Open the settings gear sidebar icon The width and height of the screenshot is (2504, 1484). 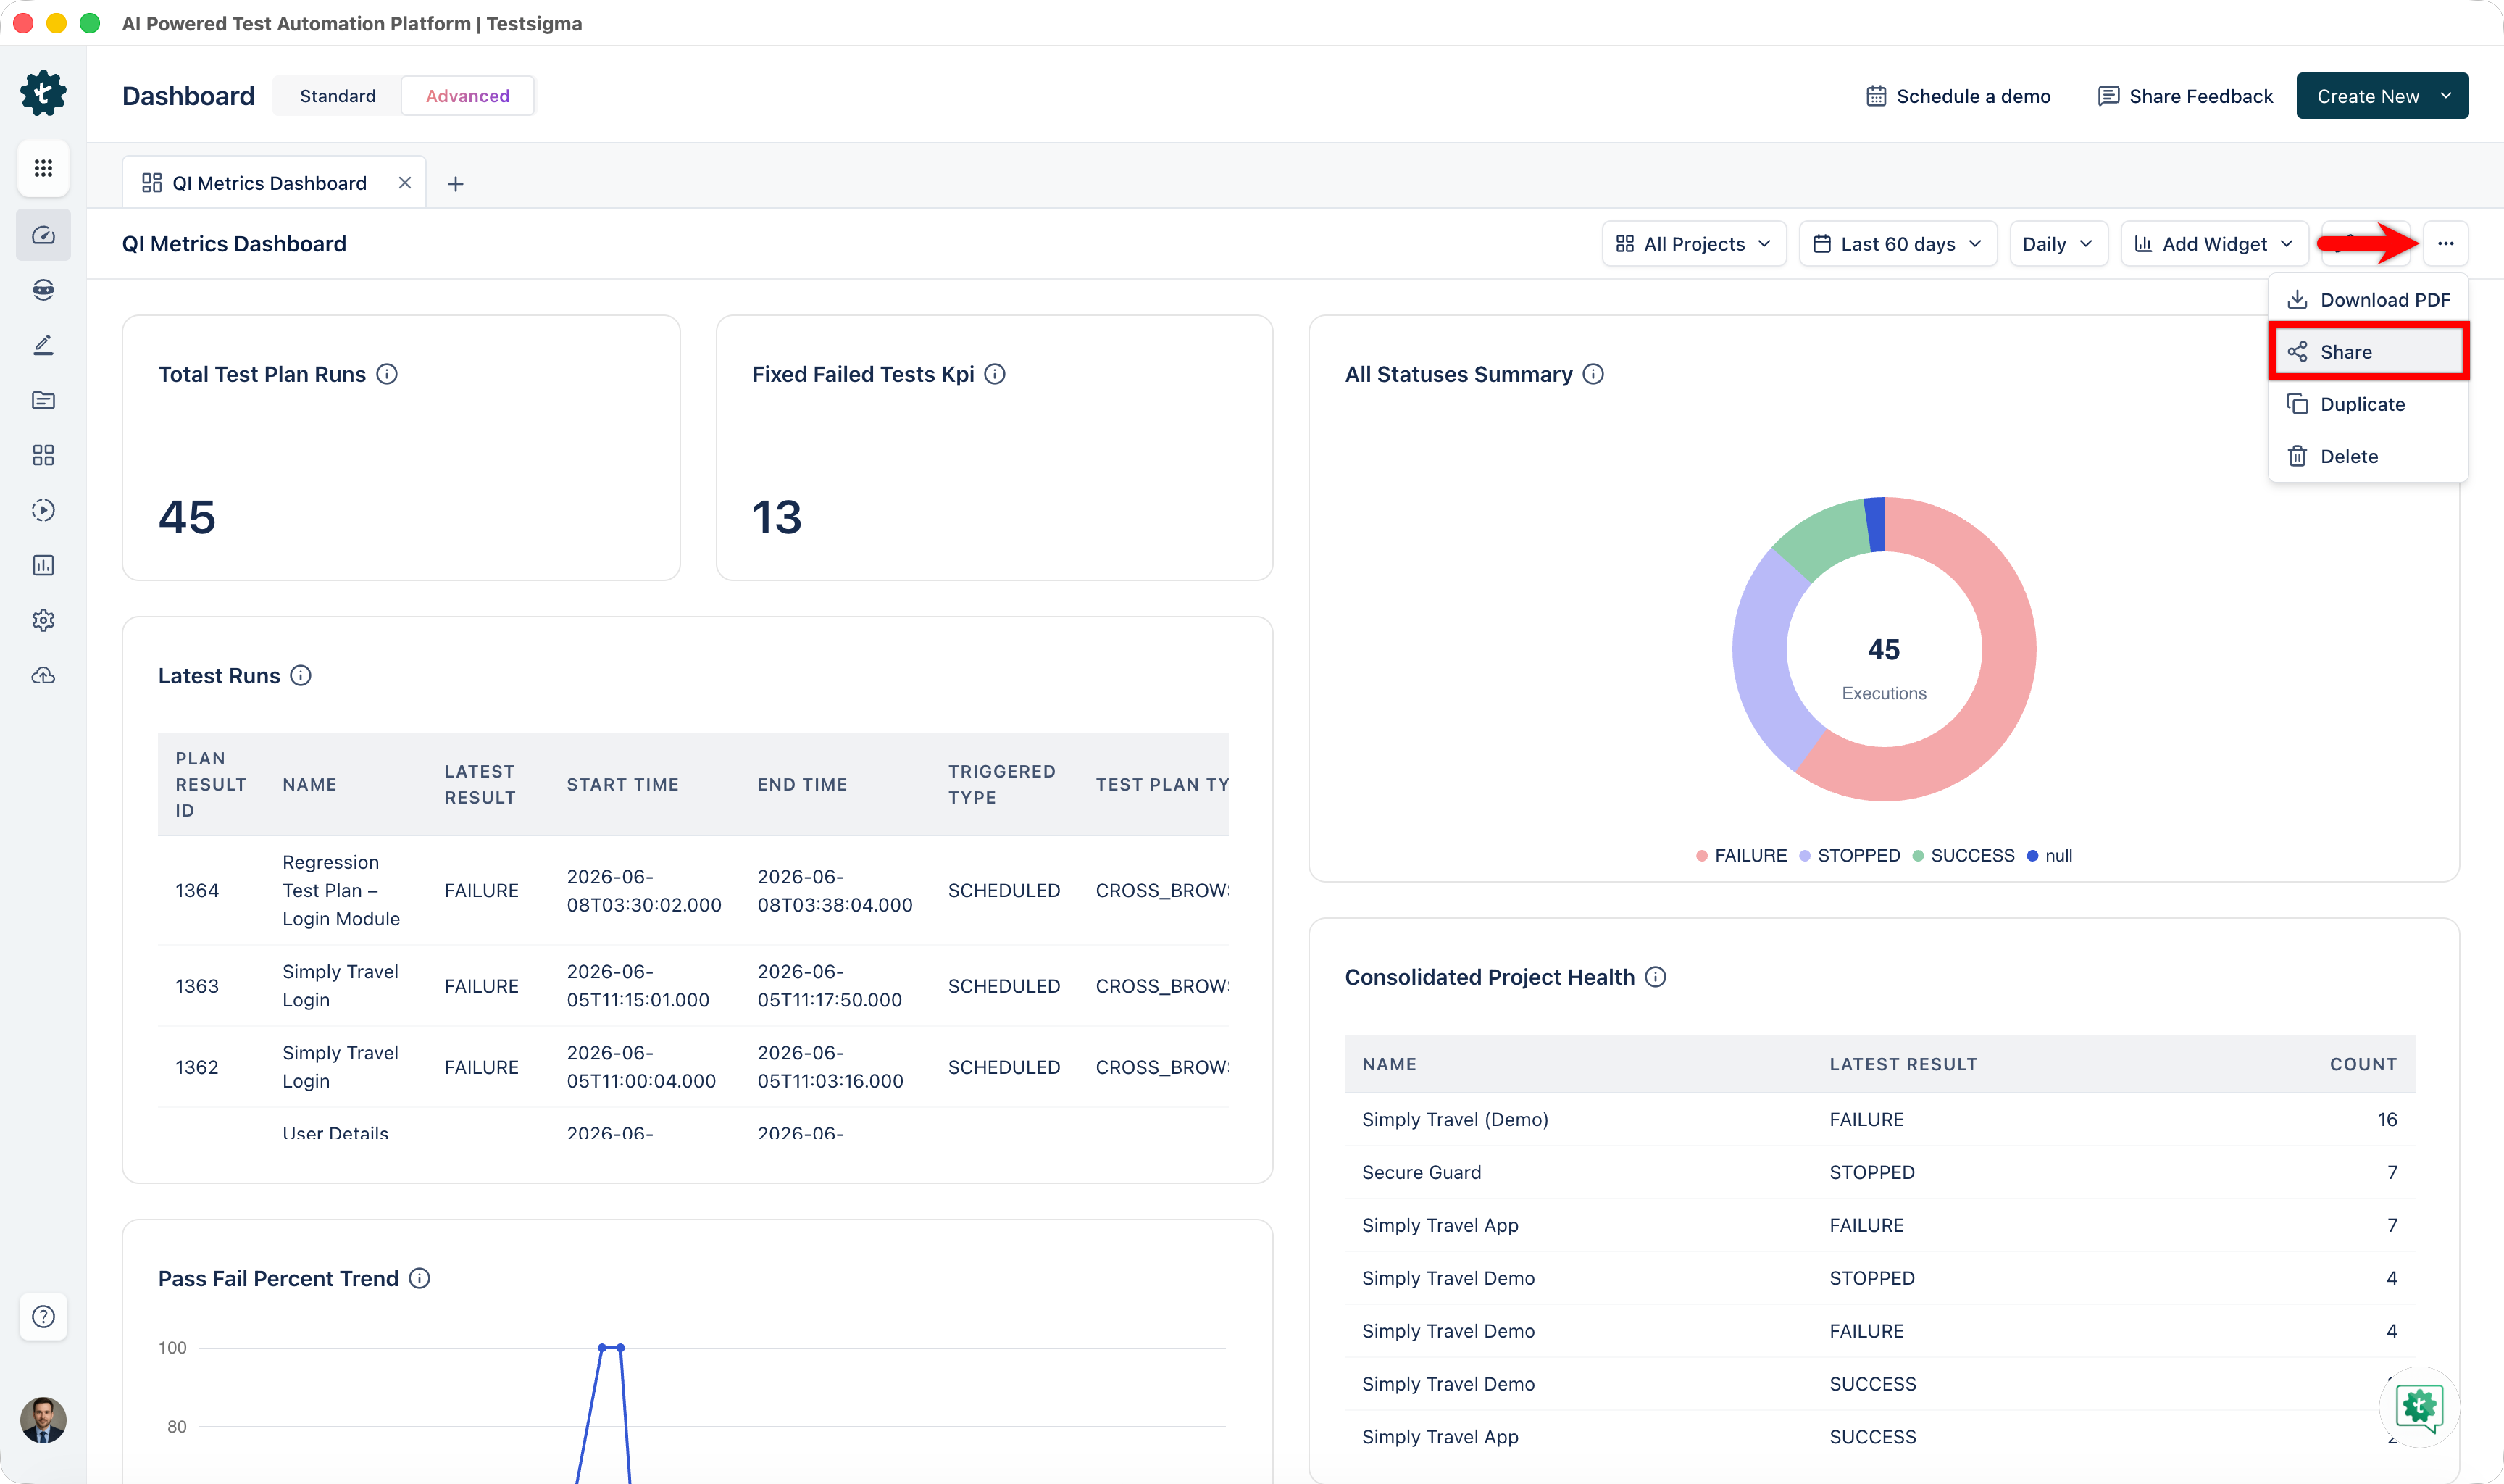pos(43,620)
